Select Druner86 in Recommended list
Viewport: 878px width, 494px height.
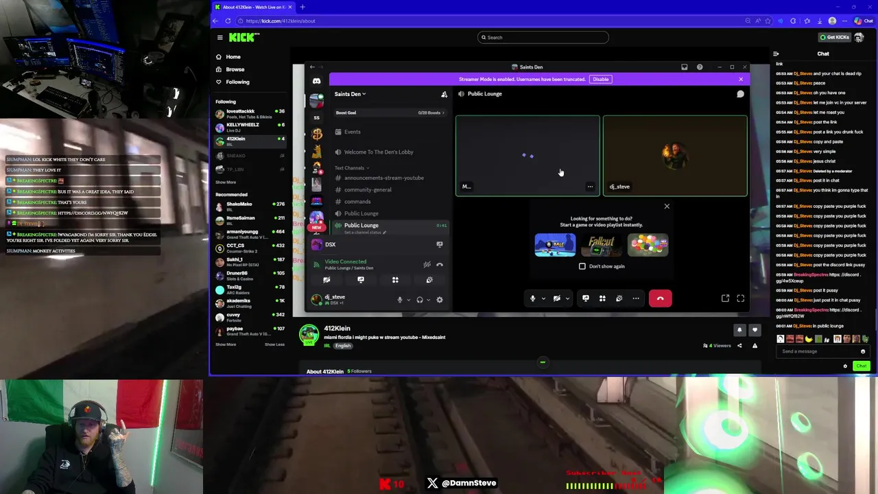pyautogui.click(x=250, y=275)
